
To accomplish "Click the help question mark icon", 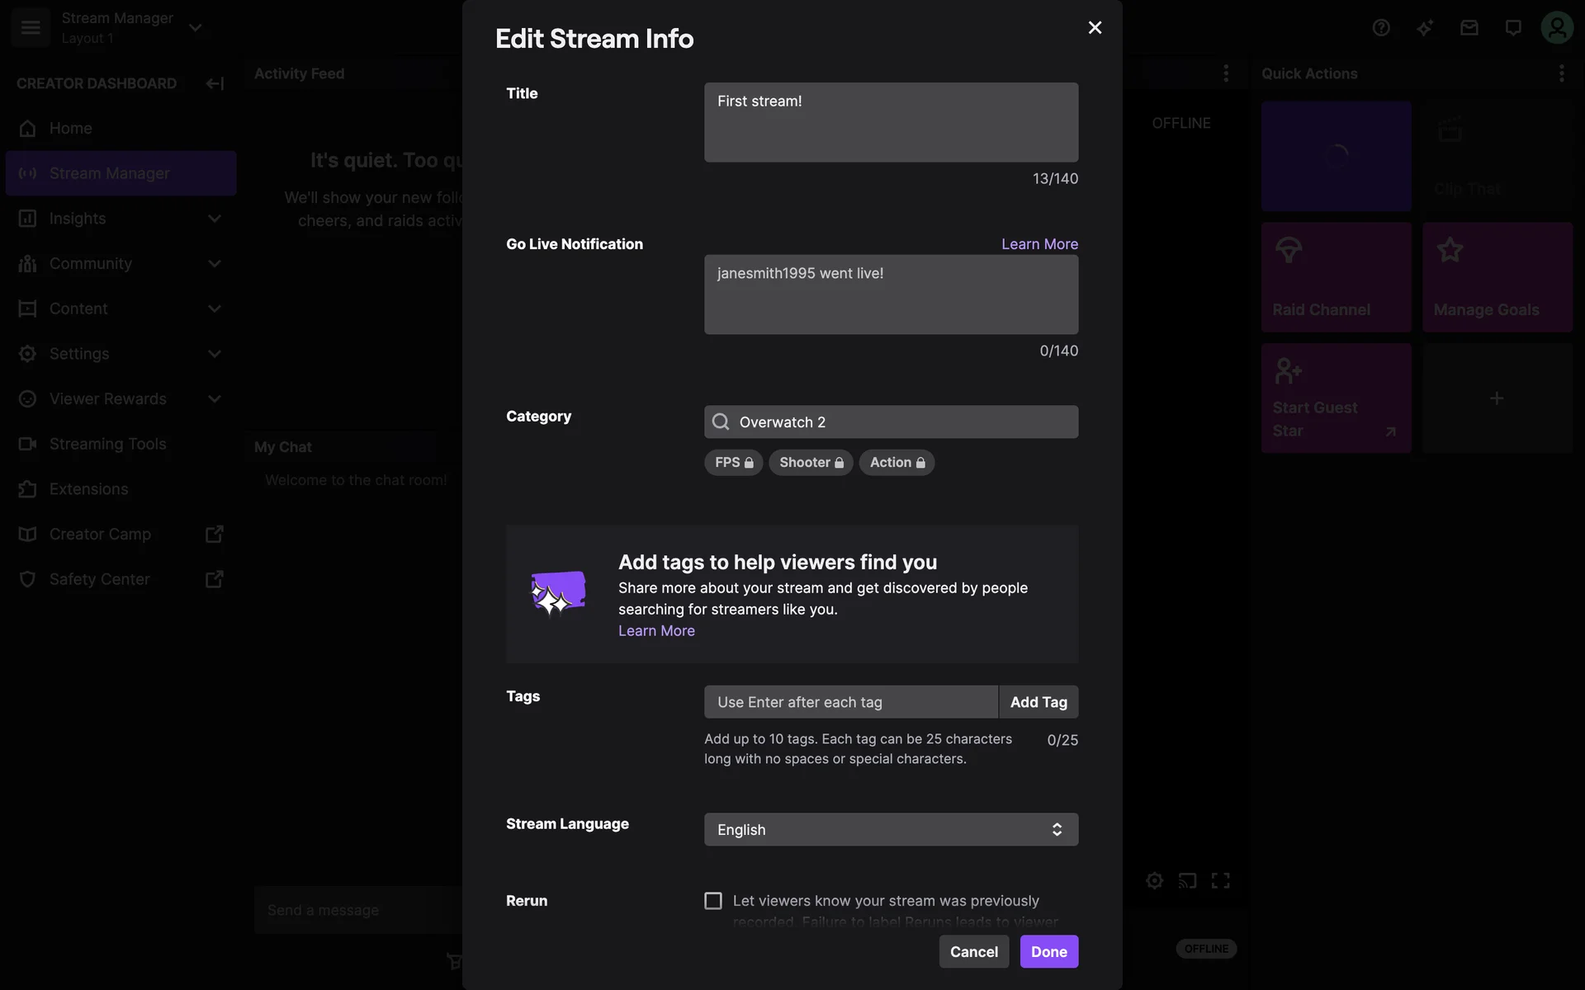I will 1381,28.
